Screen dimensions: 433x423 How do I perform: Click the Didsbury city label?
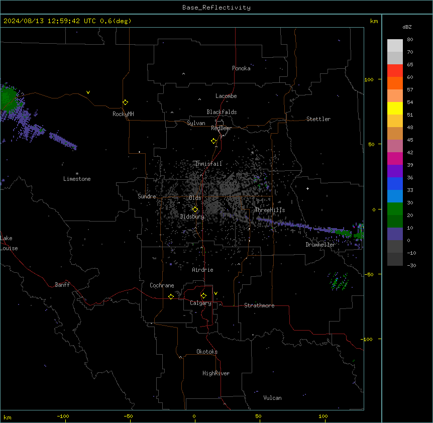coord(192,217)
